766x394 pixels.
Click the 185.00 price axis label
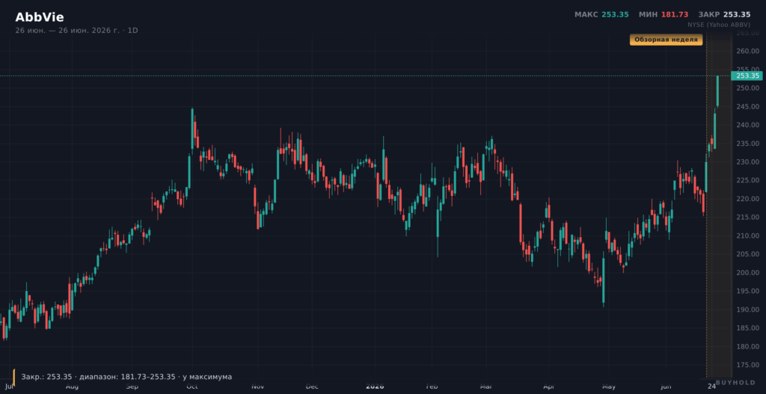click(x=747, y=328)
